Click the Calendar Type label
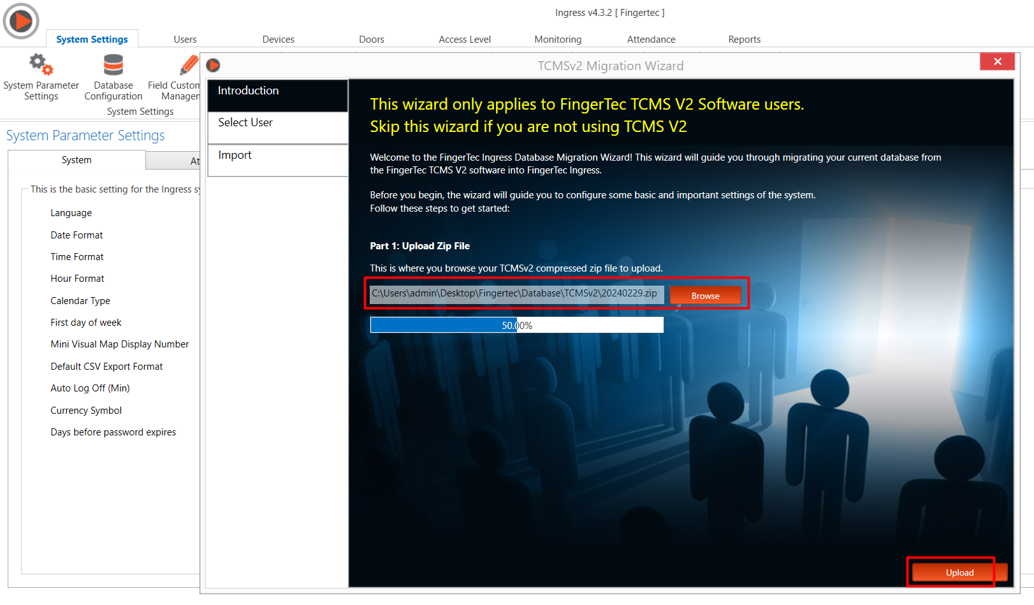 click(x=80, y=301)
